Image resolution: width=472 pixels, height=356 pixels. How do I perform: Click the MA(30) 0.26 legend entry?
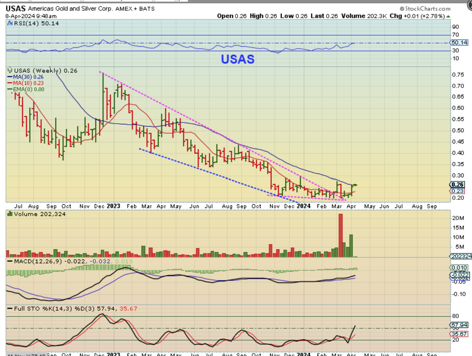click(26, 77)
